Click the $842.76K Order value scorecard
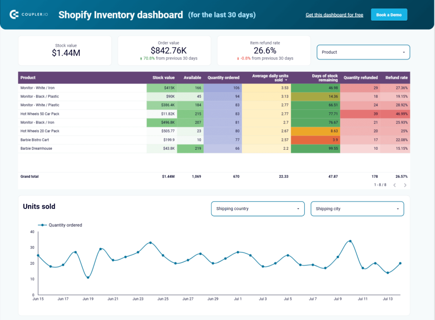 [x=164, y=51]
